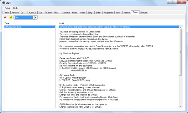Switch to the Bilder tab

pos(98,12)
